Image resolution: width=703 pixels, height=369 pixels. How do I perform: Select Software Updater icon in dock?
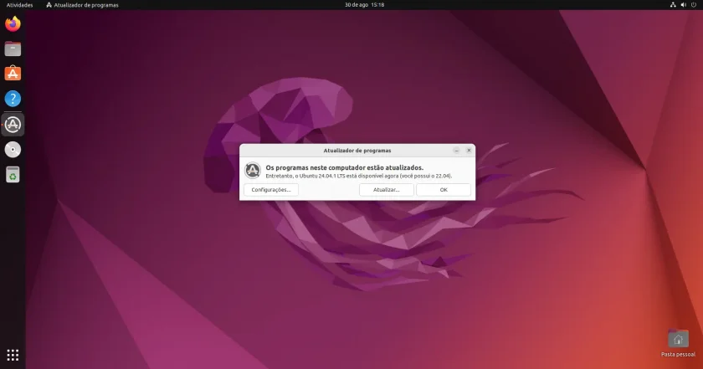(13, 124)
